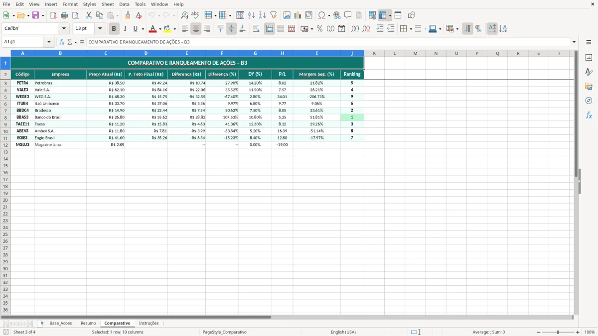Format selected cells as percent
This screenshot has width=598, height=336.
pos(320,29)
